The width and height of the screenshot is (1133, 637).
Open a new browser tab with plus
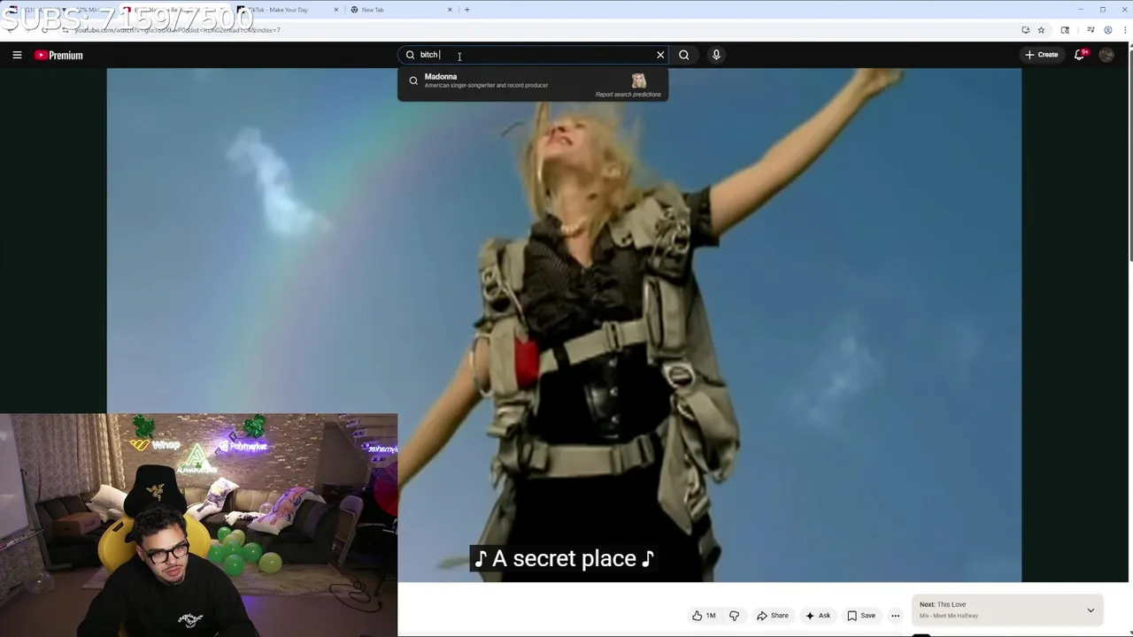[467, 10]
